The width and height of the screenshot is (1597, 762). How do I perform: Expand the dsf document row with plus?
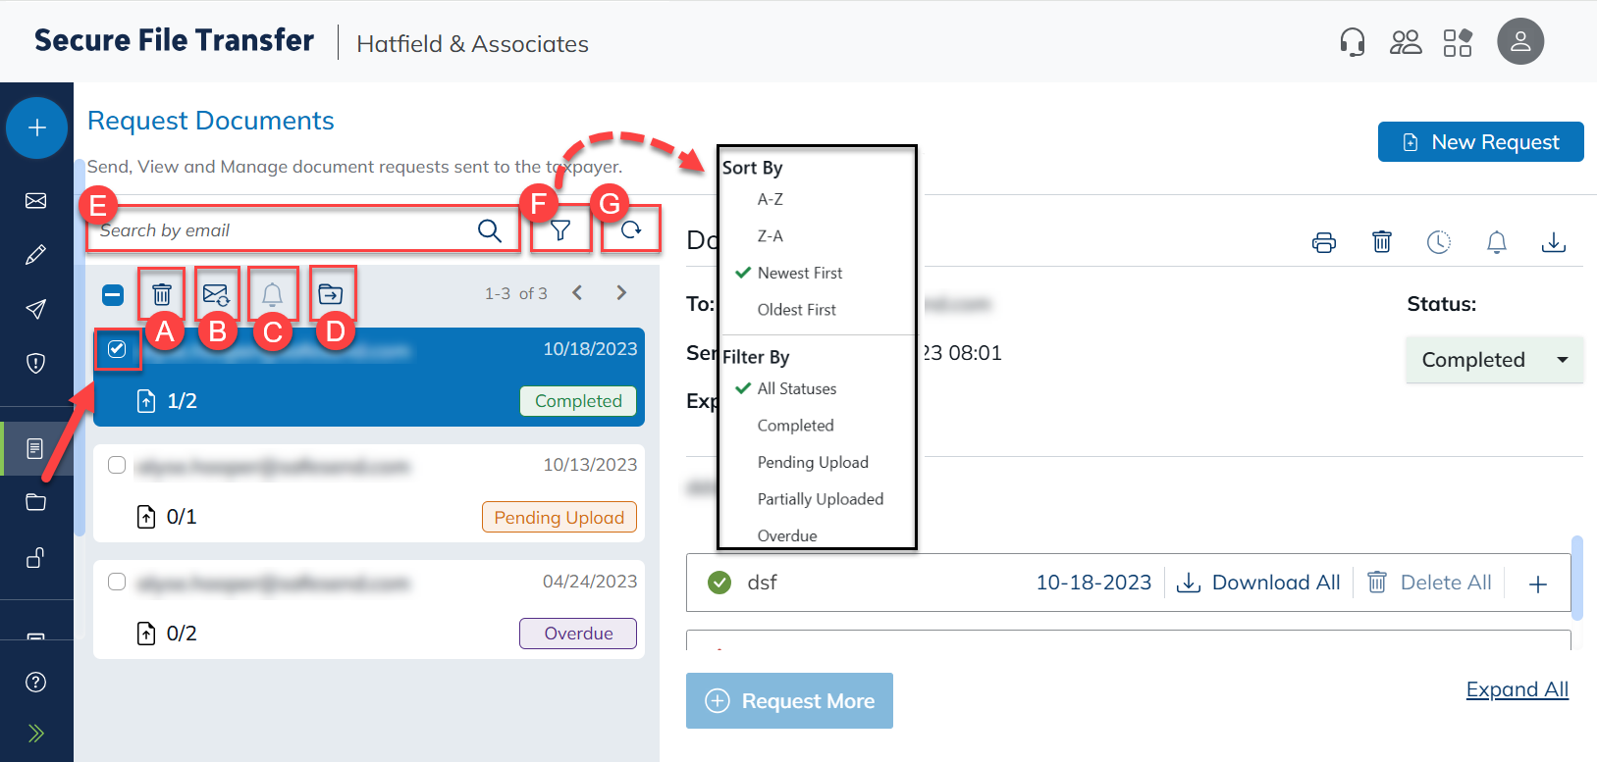[1538, 584]
